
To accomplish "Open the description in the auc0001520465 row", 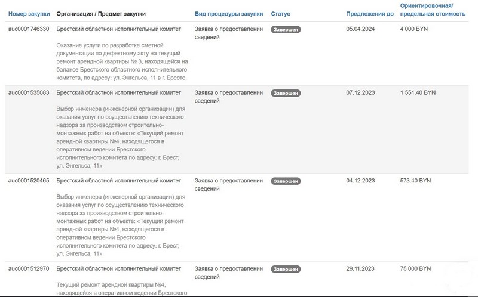I will [x=122, y=225].
